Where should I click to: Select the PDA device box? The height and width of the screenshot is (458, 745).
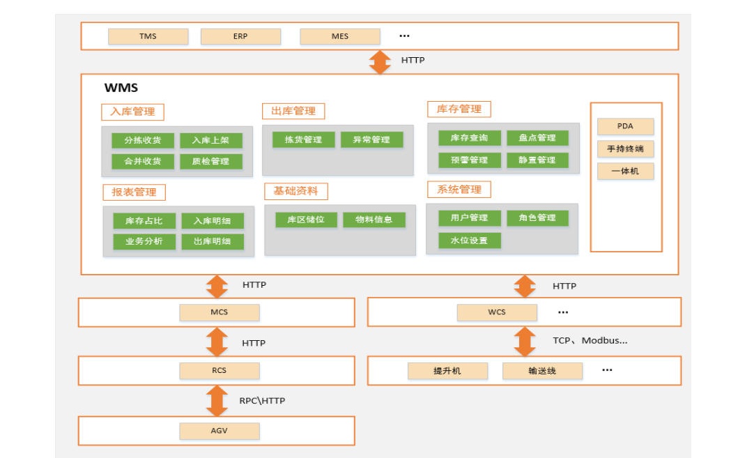click(x=625, y=126)
